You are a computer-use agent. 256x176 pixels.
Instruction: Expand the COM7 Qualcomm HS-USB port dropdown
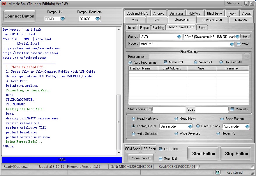click(237, 37)
